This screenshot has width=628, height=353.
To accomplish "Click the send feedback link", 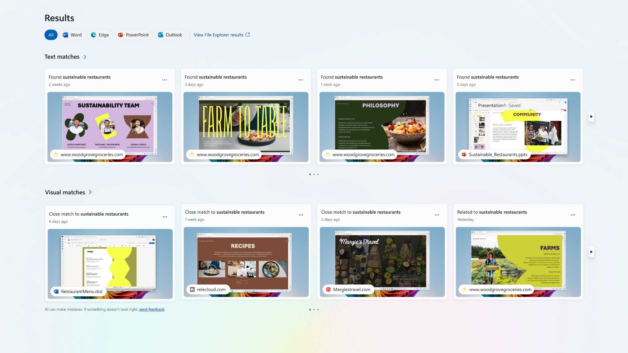I will pos(152,309).
